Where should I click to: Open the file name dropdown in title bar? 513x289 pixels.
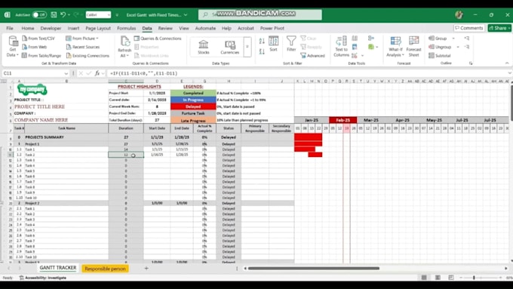186,15
